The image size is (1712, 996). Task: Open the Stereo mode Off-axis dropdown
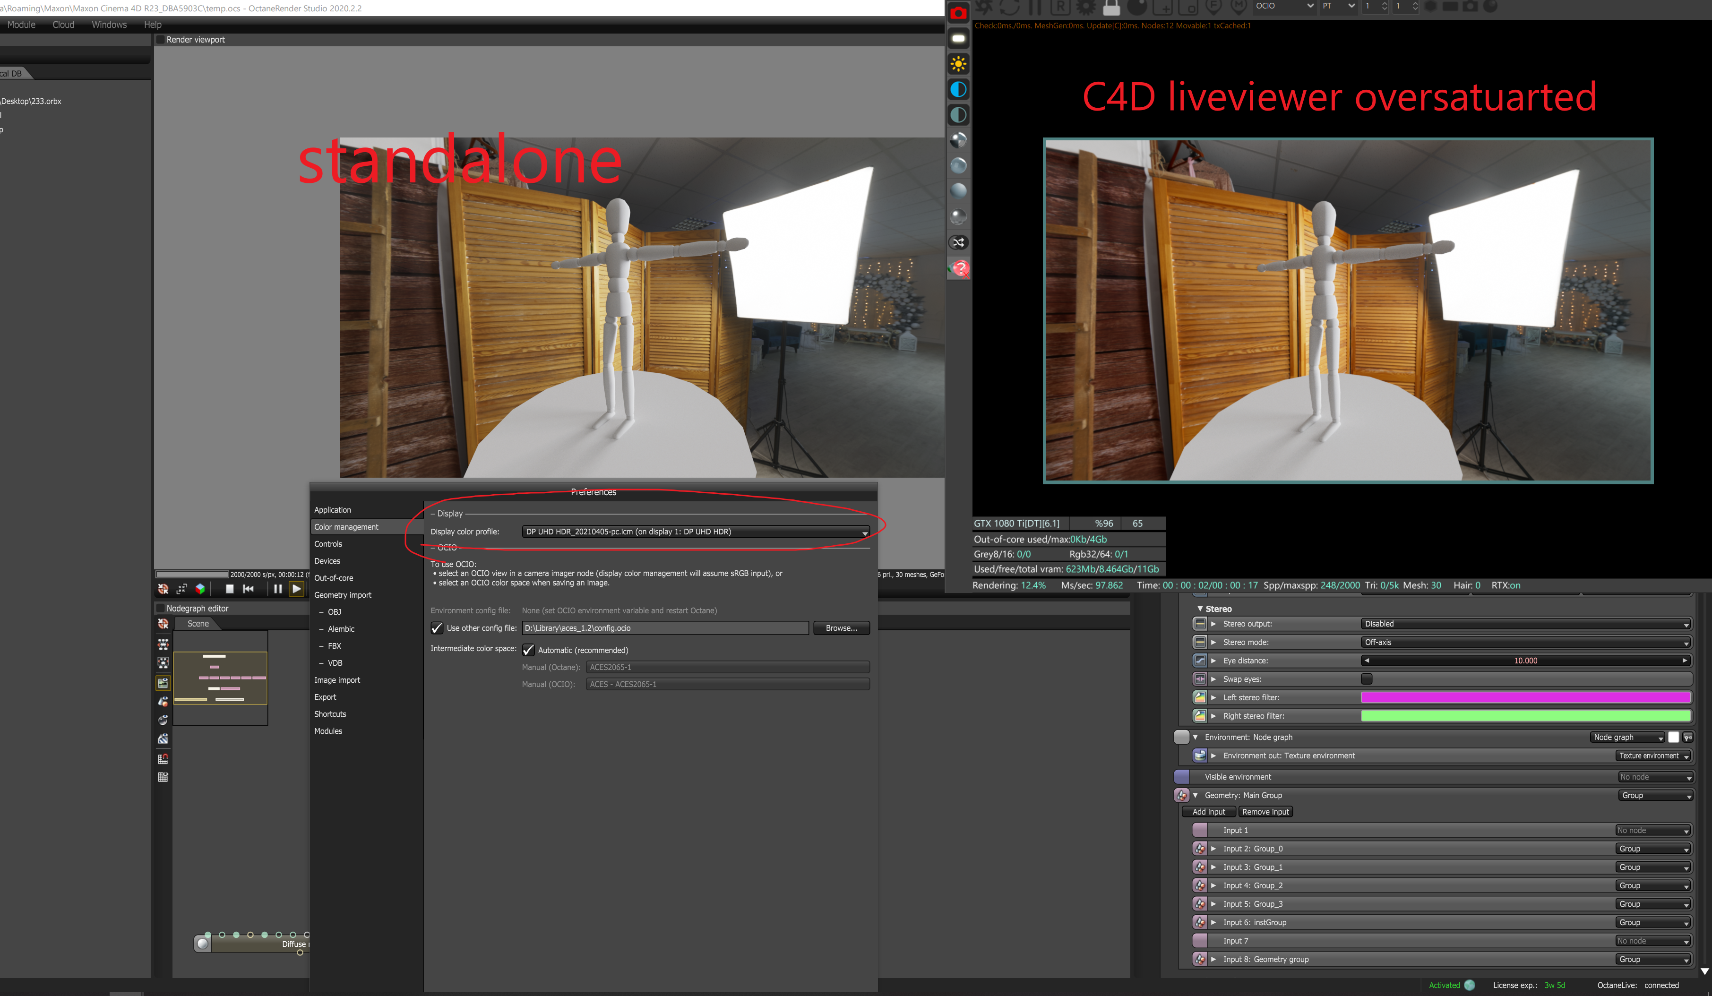[x=1525, y=642]
